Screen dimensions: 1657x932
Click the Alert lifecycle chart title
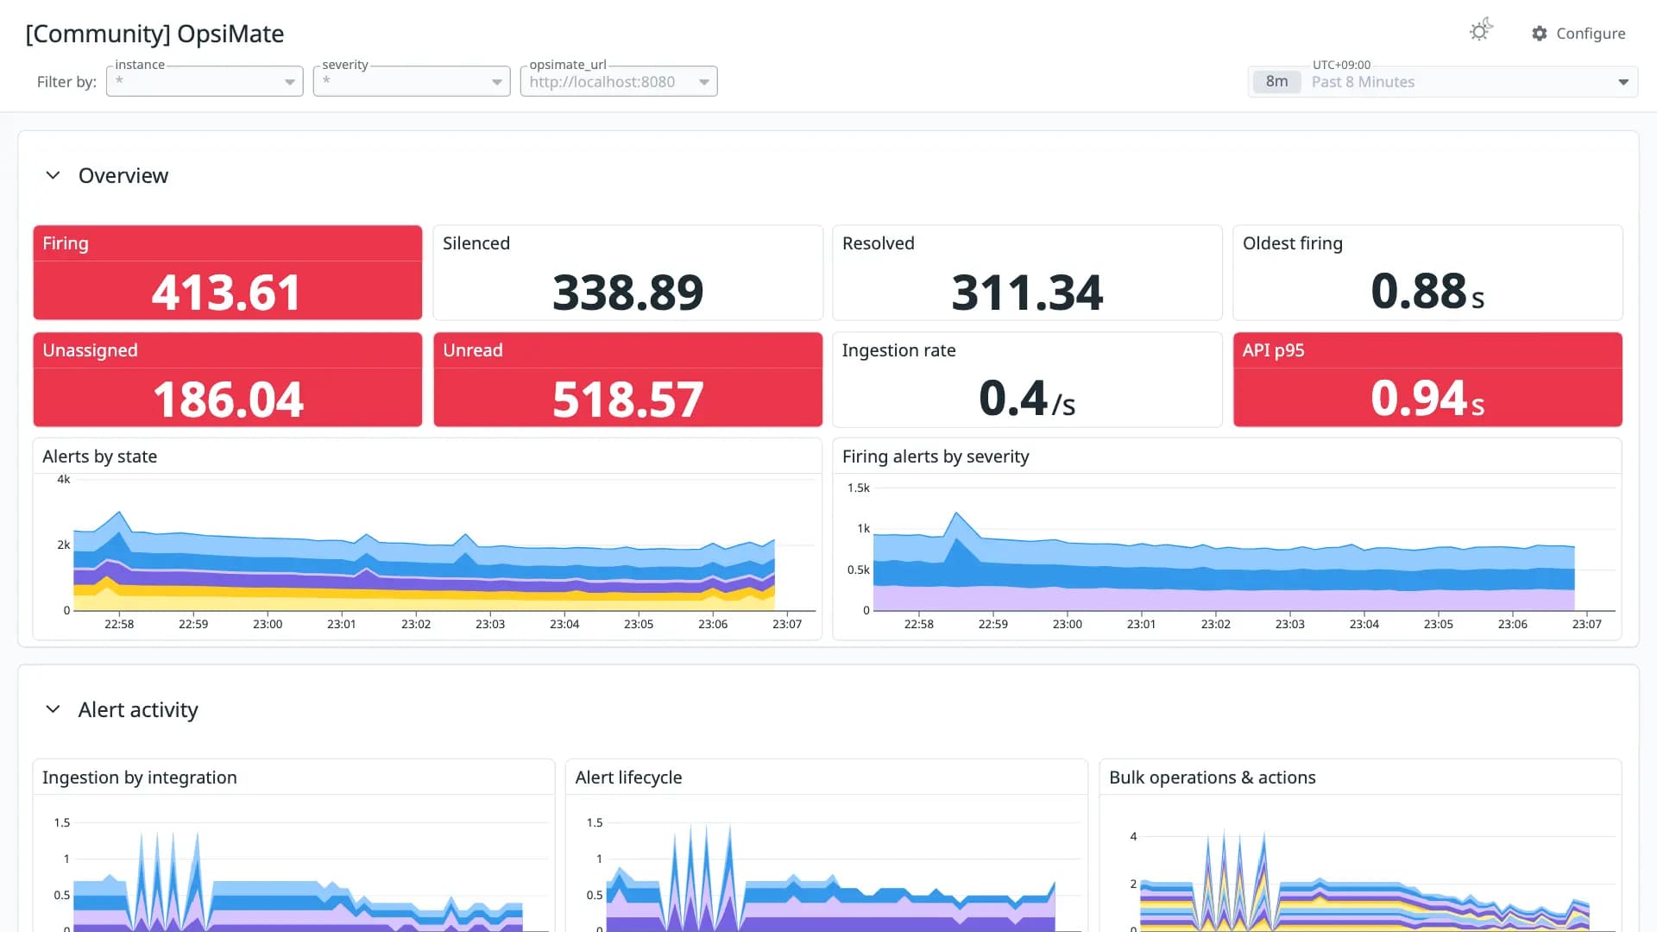(628, 778)
